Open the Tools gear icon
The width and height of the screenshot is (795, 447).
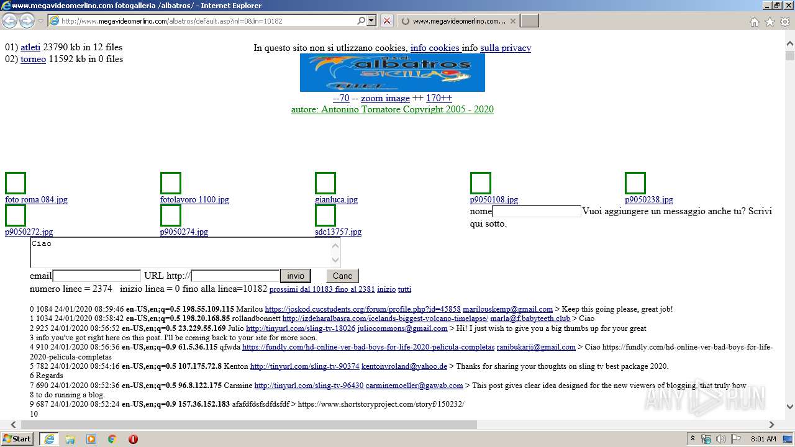click(x=785, y=22)
